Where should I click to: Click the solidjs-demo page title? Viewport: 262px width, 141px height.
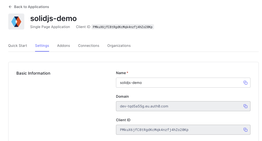coord(53,18)
